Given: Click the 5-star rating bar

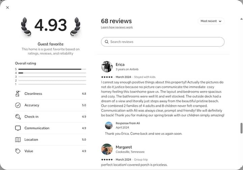Looking at the screenshot, I should point(50,69).
